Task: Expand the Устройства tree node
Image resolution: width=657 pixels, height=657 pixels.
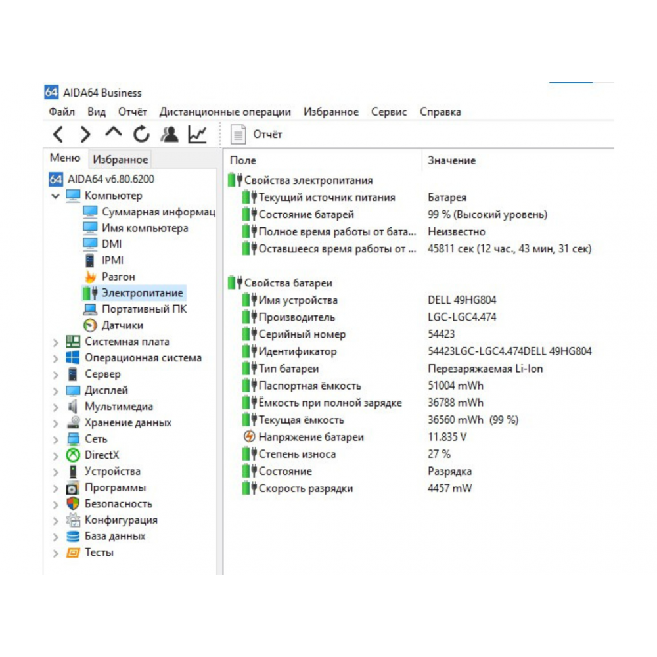Action: click(x=56, y=472)
